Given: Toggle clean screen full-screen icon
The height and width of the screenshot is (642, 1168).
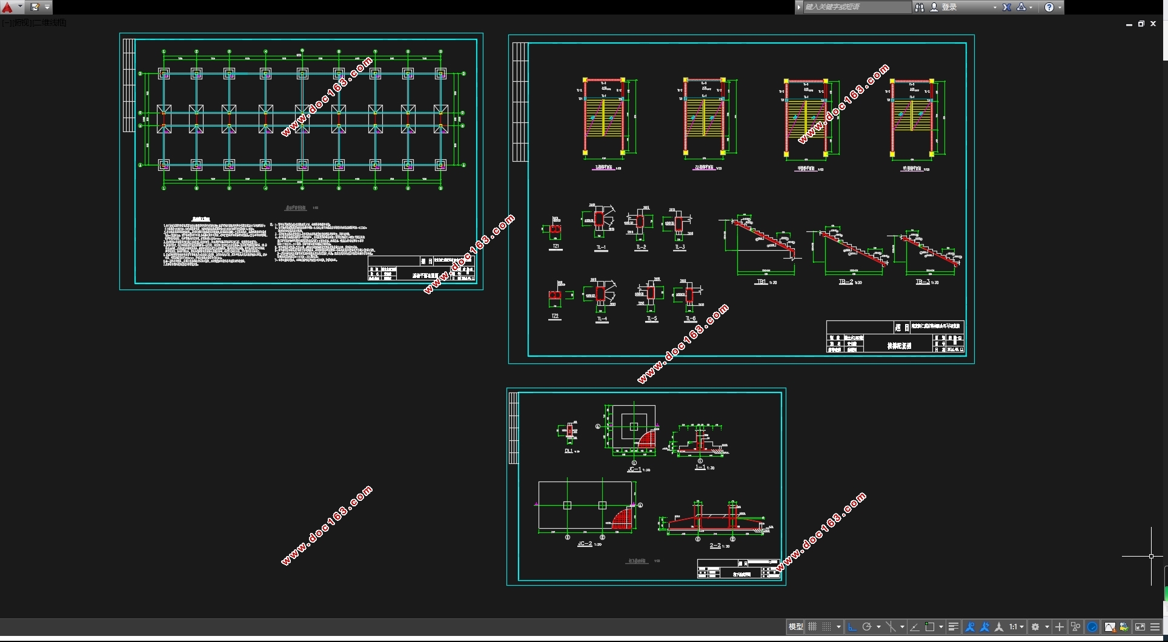Looking at the screenshot, I should click(x=1140, y=627).
